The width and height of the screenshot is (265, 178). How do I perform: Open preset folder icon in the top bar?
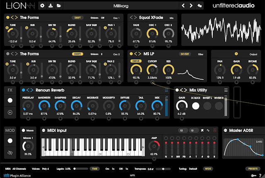pos(59,5)
